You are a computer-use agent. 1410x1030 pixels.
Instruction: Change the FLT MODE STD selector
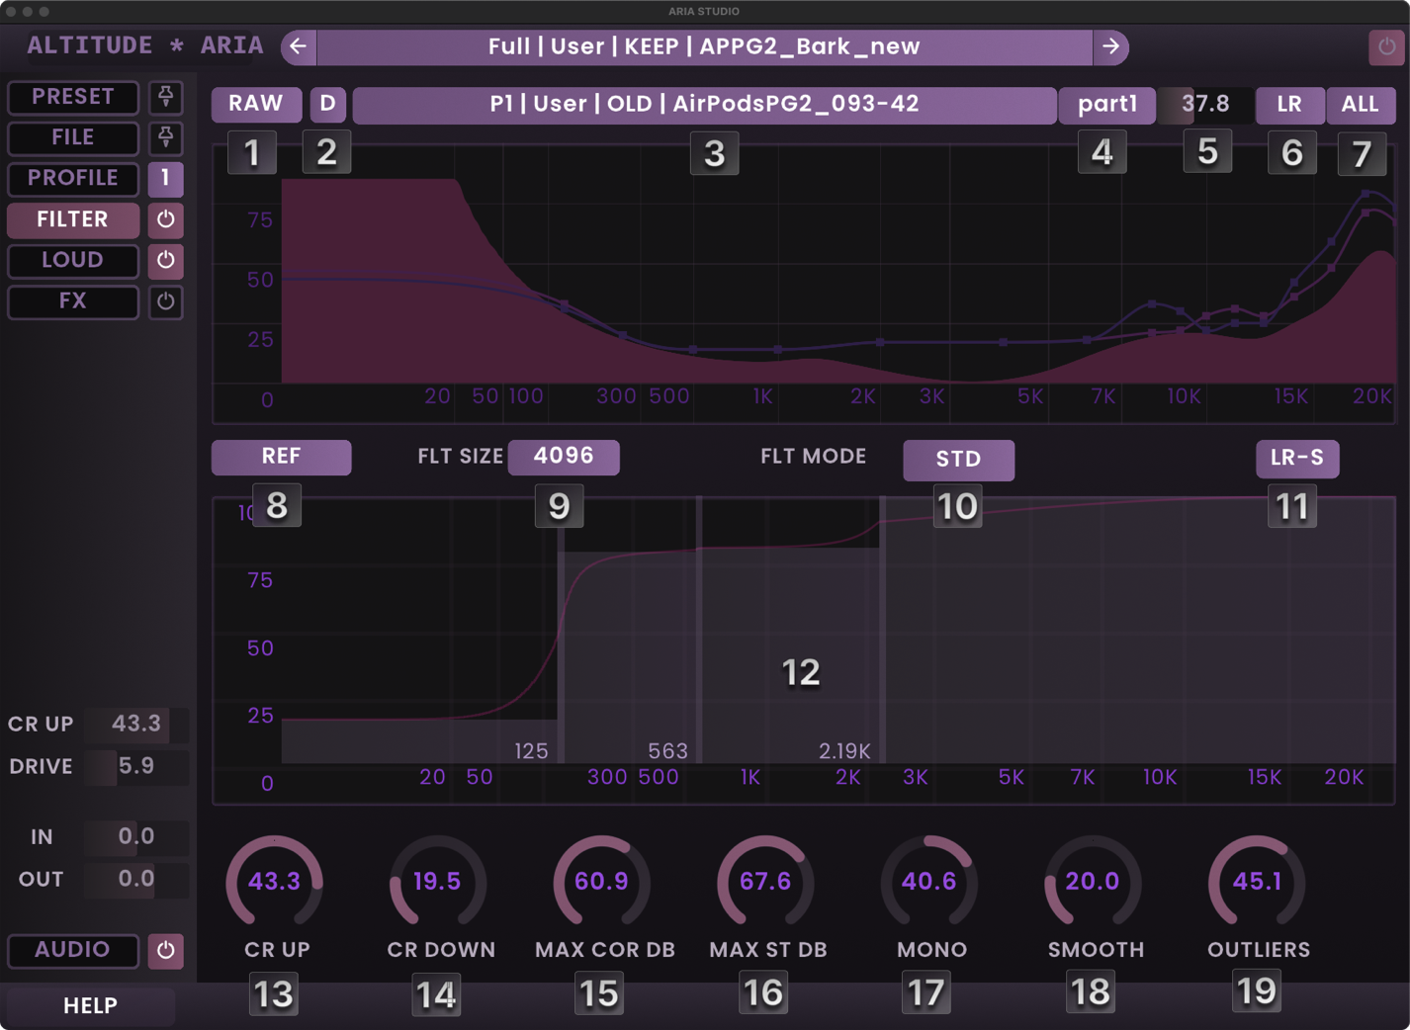pos(957,460)
